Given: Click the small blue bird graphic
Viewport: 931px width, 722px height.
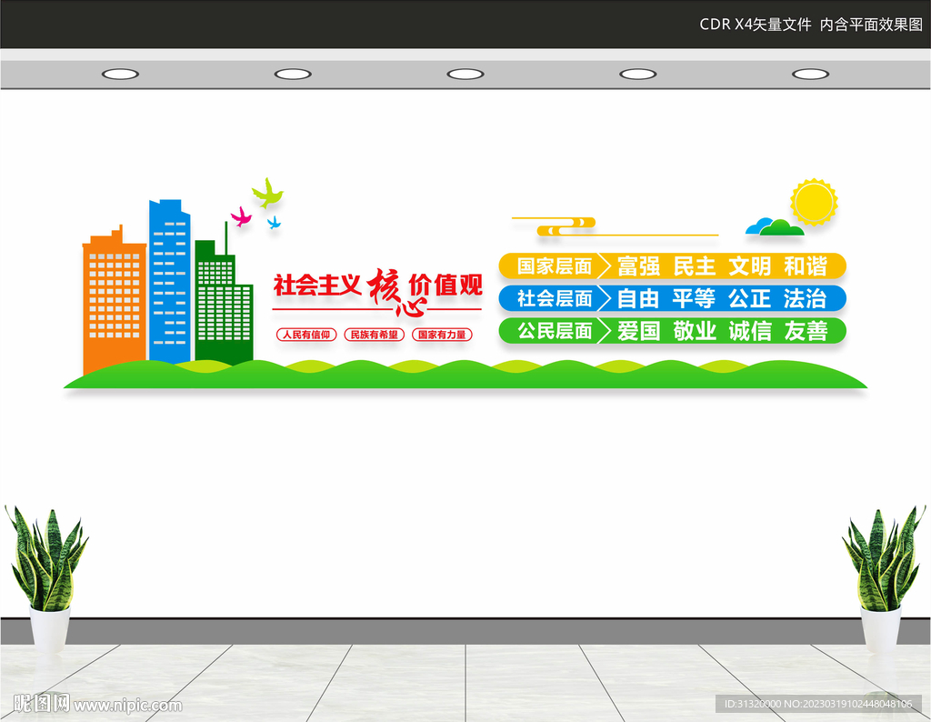Looking at the screenshot, I should click(x=274, y=223).
